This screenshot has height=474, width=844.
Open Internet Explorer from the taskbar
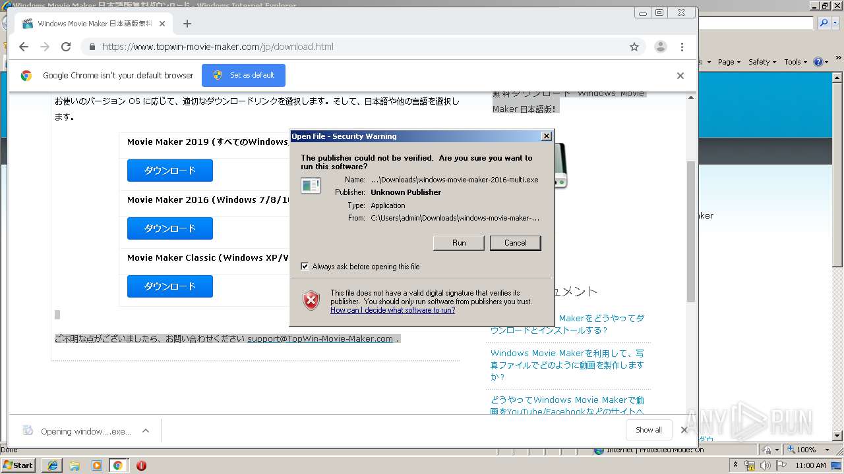(53, 465)
